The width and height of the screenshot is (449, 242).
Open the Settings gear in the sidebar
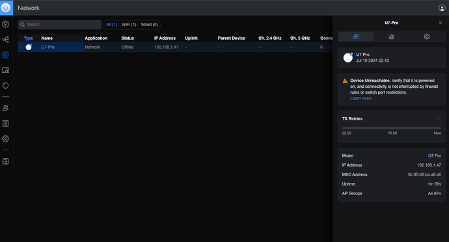5,139
